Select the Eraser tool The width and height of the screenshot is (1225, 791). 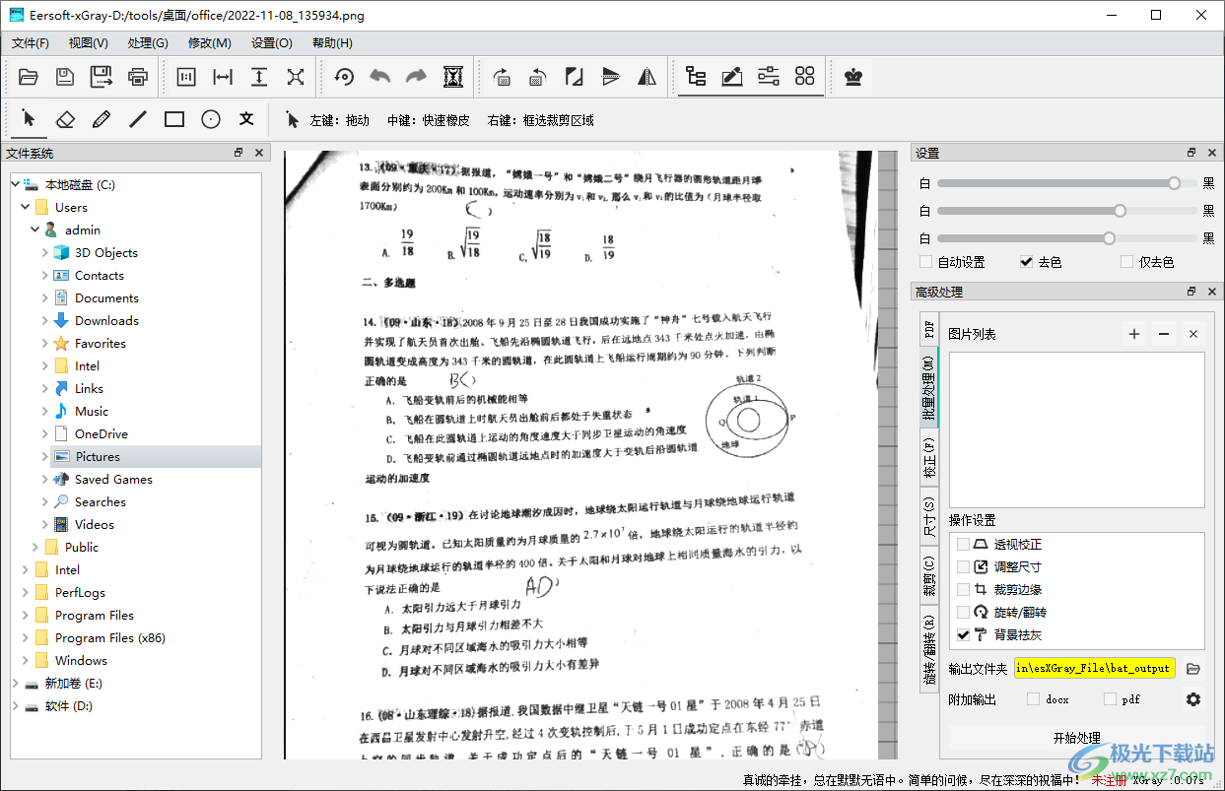pos(65,119)
